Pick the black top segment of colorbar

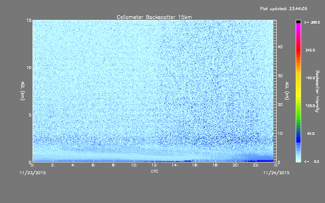coord(298,22)
